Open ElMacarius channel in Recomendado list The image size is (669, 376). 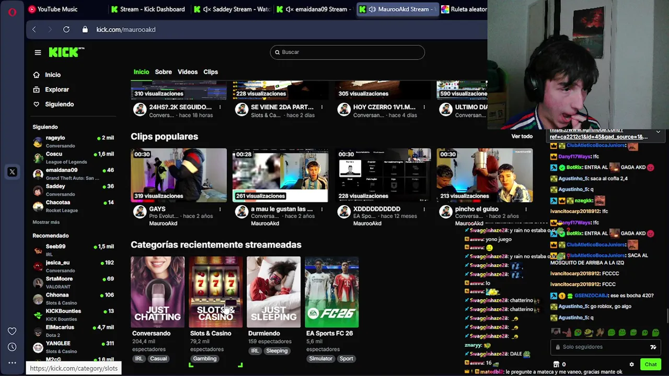point(73,331)
